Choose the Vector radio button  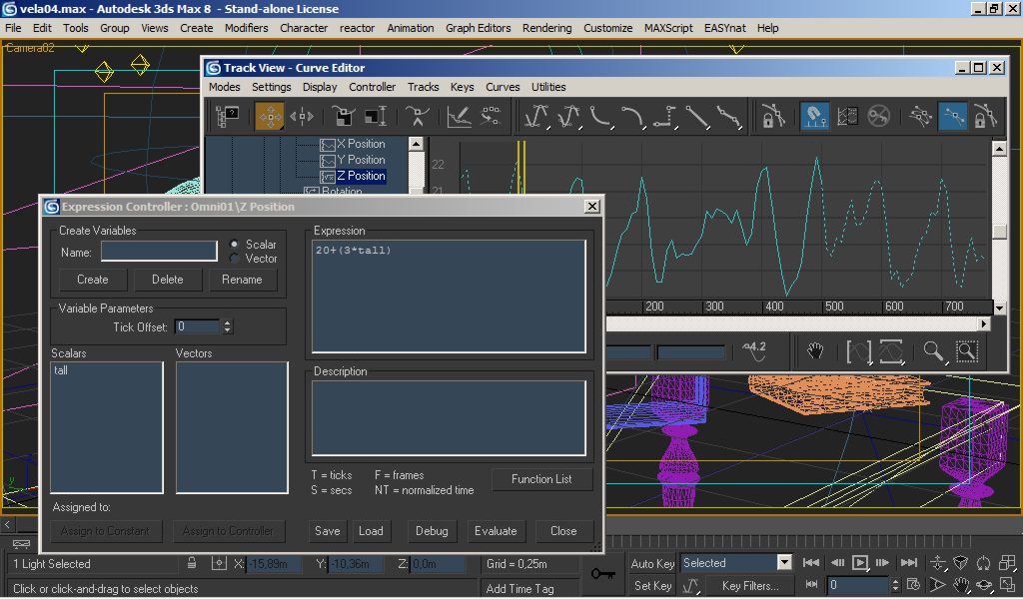tap(234, 259)
